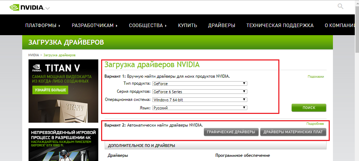Click the Загрузка драйверов NVIDIA heading
Image resolution: width=359 pixels, height=161 pixels.
tap(152, 65)
